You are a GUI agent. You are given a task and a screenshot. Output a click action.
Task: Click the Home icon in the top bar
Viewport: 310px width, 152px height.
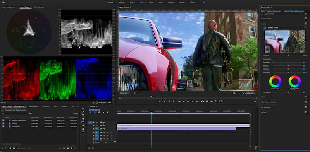tap(3, 2)
